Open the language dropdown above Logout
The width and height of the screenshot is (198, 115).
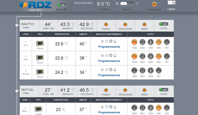click(174, 2)
